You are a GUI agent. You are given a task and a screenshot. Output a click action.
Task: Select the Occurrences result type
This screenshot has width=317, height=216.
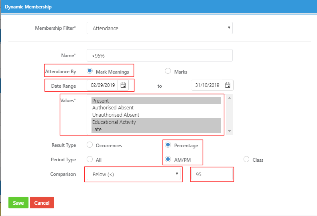(x=89, y=145)
